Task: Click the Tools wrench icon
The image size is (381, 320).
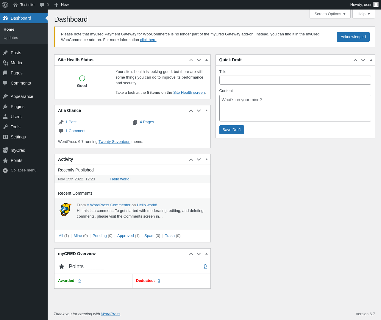Action: (5, 127)
